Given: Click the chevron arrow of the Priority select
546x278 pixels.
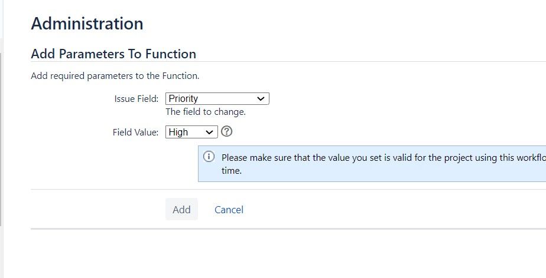Looking at the screenshot, I should [261, 98].
